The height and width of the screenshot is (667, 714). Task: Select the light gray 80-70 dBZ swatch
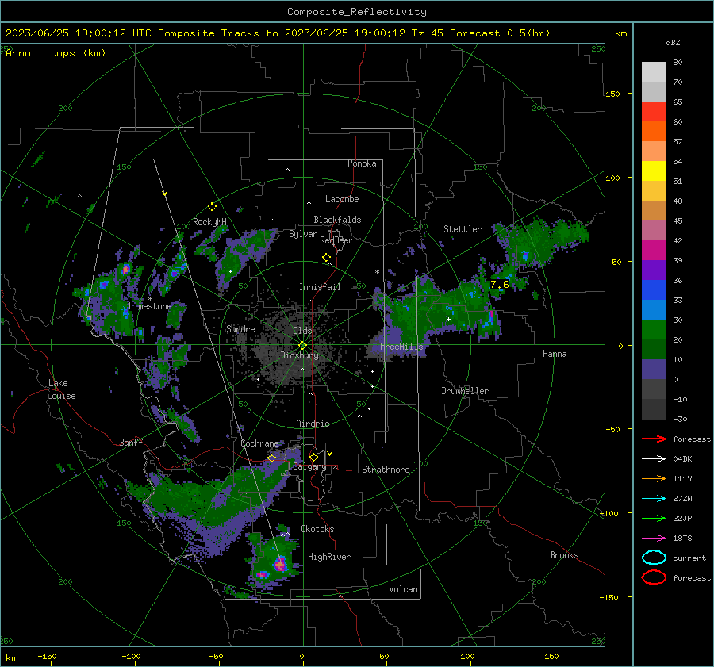point(654,71)
